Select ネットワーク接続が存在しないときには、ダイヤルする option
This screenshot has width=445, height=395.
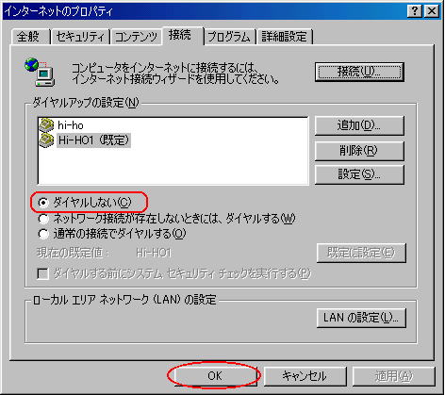pyautogui.click(x=43, y=219)
